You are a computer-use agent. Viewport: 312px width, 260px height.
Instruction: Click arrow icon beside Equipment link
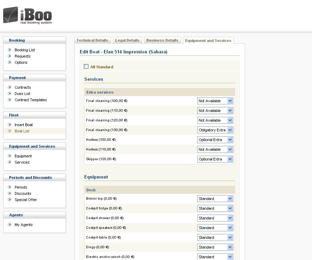coord(10,156)
